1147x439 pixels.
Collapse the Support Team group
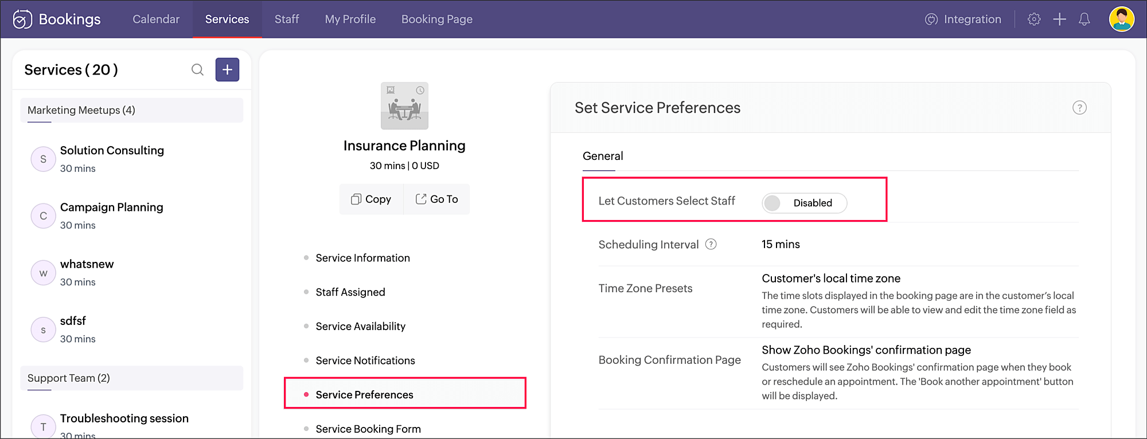tap(131, 378)
